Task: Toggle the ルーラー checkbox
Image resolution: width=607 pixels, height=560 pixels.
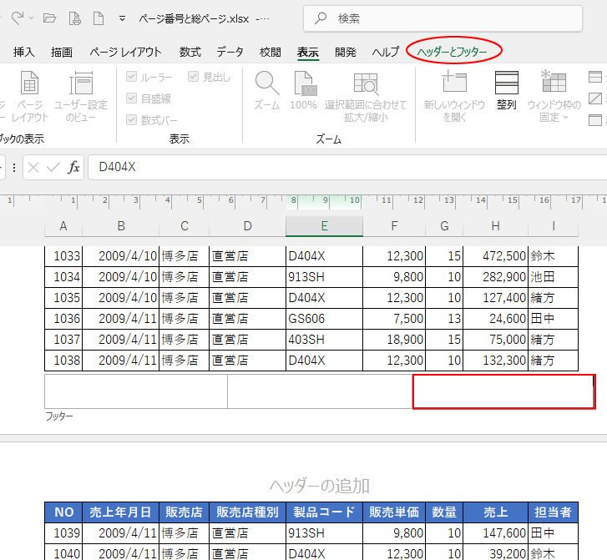Action: pos(131,77)
